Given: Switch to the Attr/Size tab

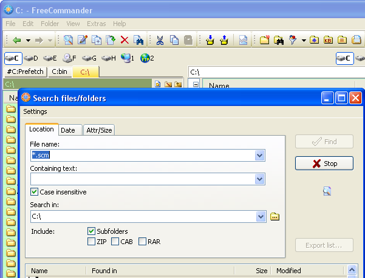Looking at the screenshot, I should pyautogui.click(x=99, y=130).
